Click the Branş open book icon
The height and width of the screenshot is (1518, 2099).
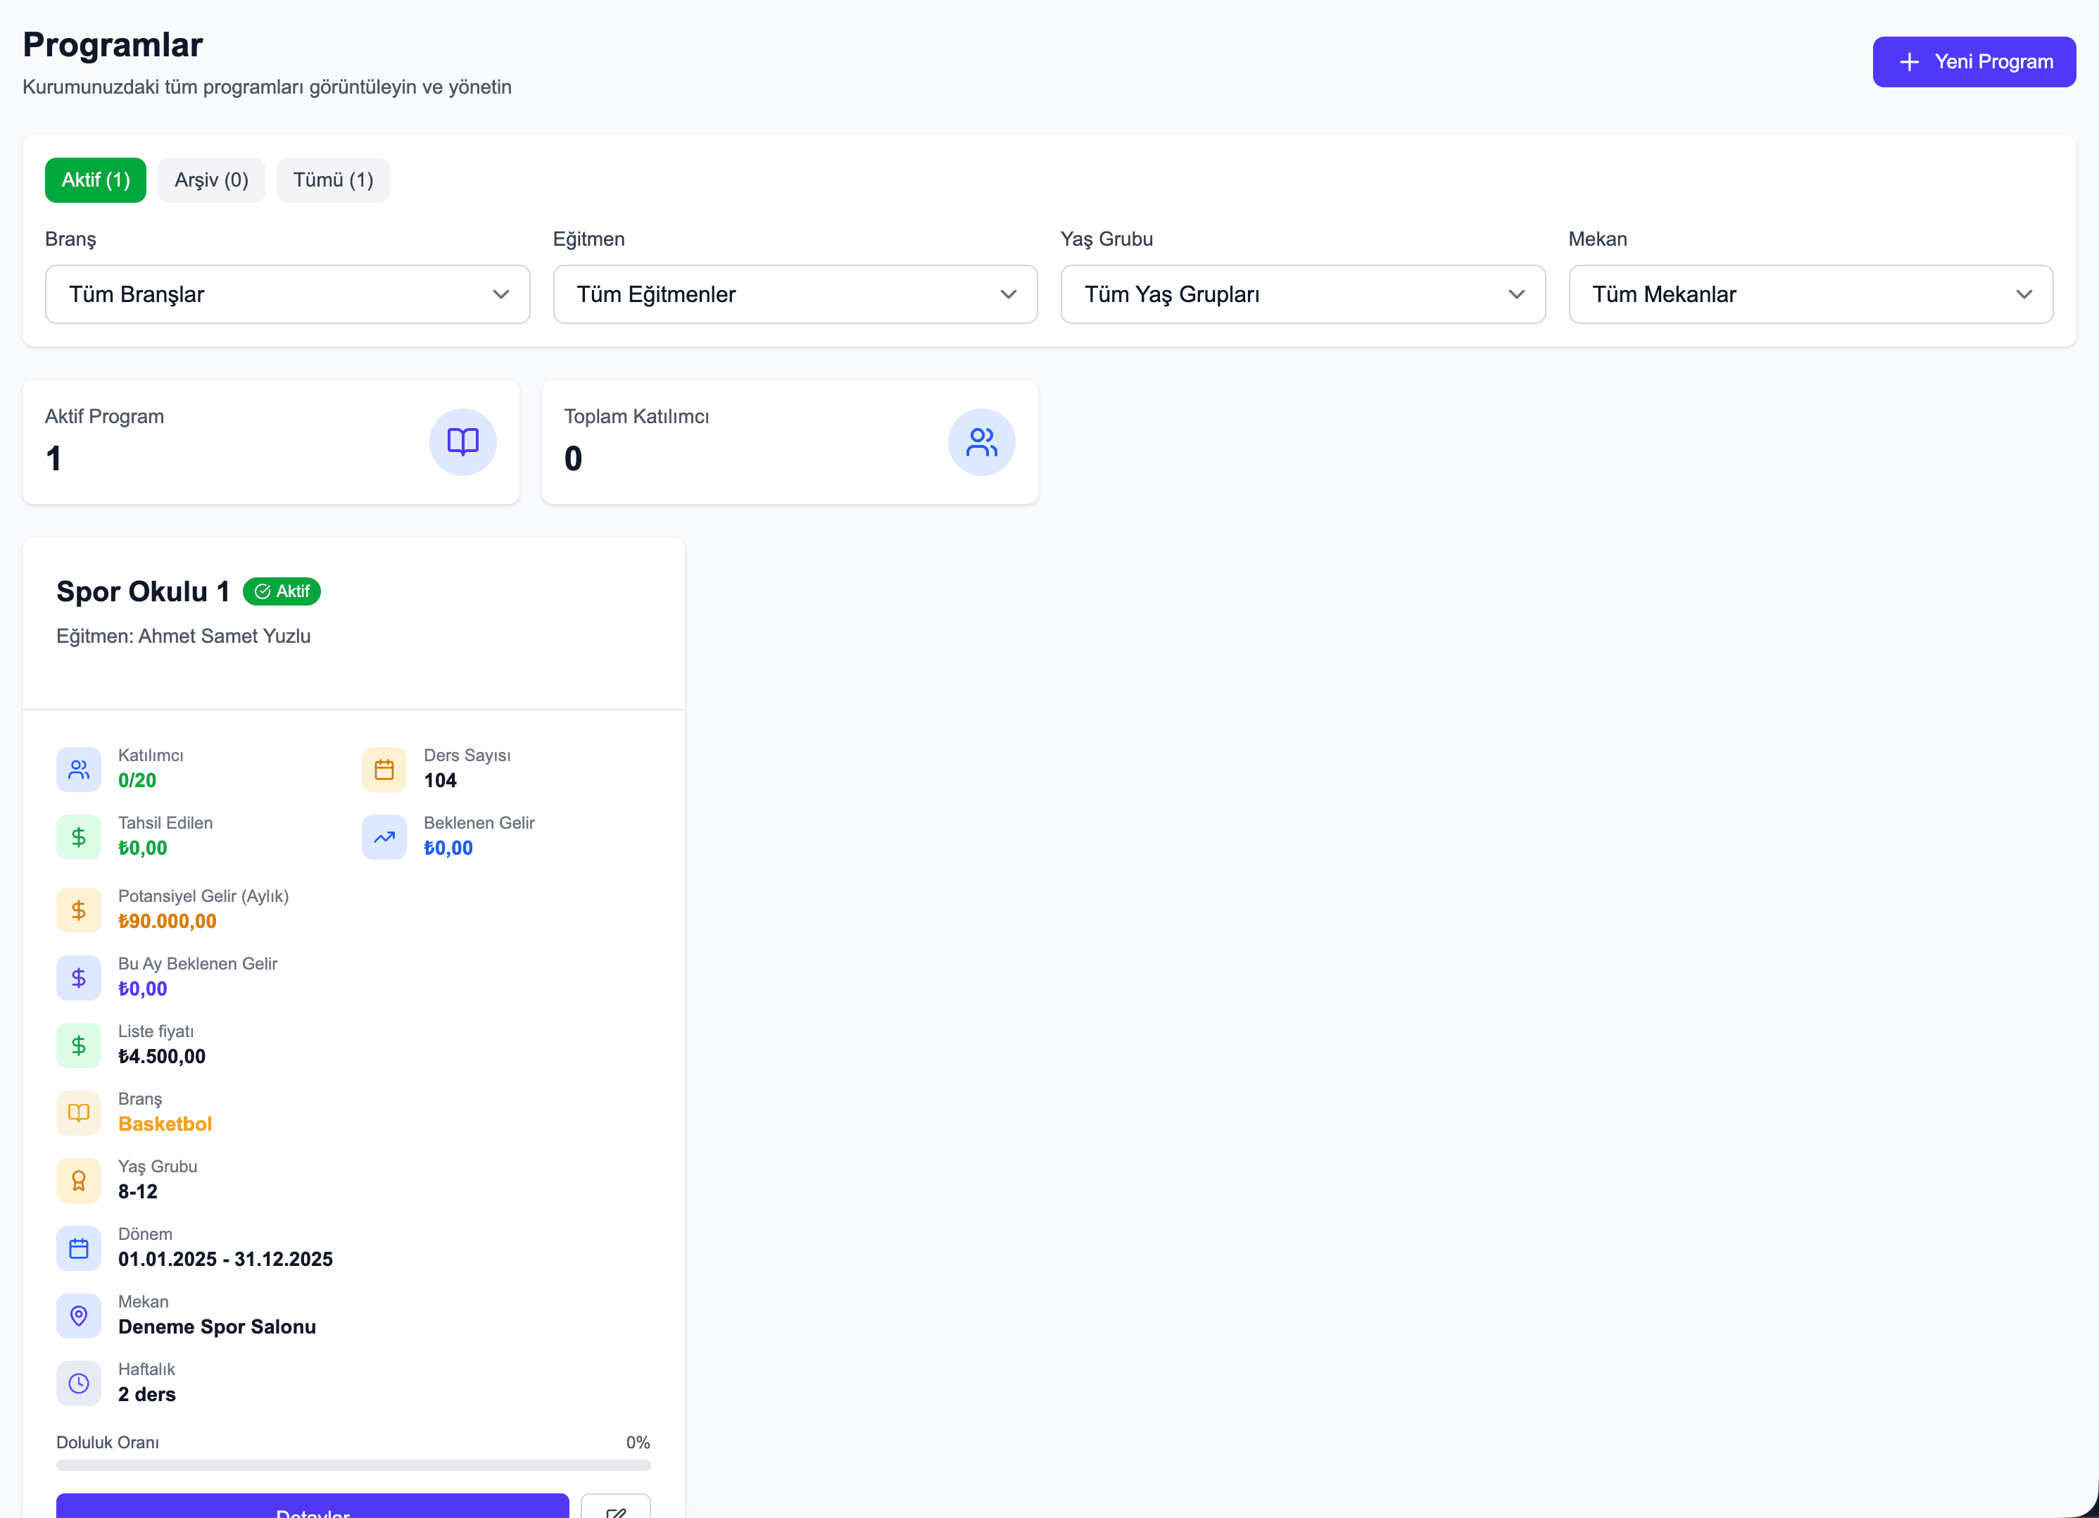tap(79, 1112)
